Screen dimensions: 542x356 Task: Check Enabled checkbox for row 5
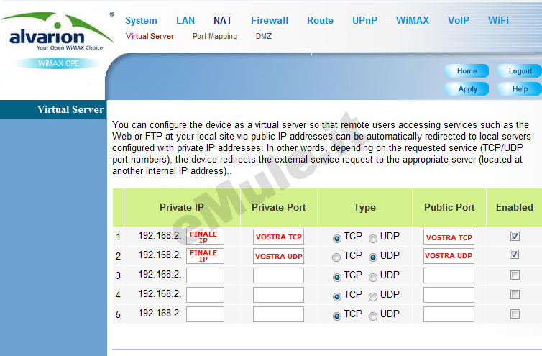515,314
